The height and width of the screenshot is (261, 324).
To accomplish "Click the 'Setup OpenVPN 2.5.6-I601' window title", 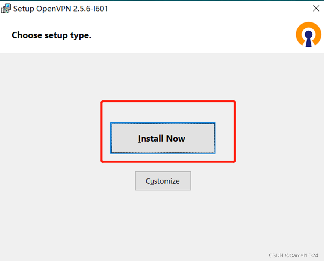I will [x=61, y=9].
